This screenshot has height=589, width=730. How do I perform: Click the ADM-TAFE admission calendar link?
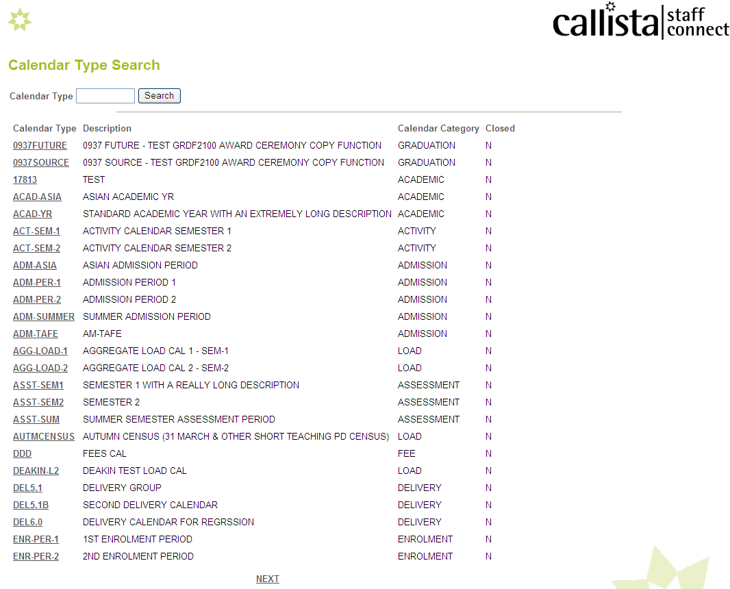[35, 334]
